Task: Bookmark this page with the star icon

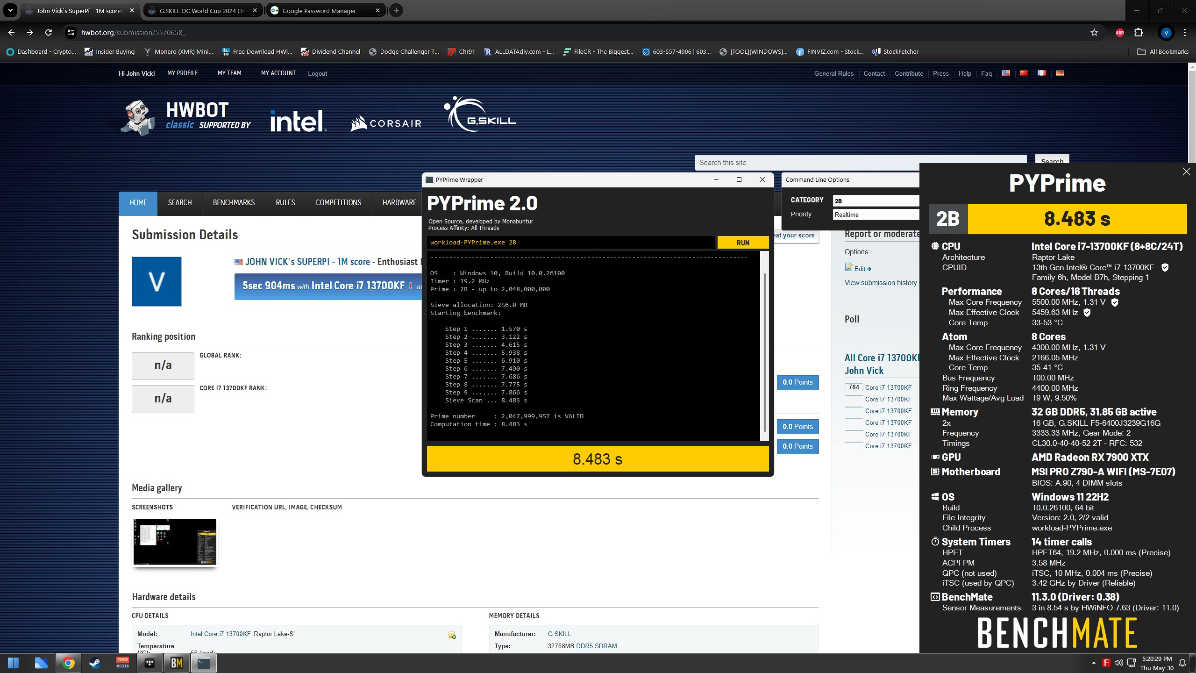Action: [x=1094, y=32]
